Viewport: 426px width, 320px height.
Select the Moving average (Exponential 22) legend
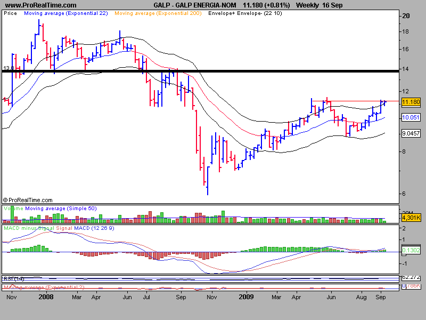click(x=66, y=13)
